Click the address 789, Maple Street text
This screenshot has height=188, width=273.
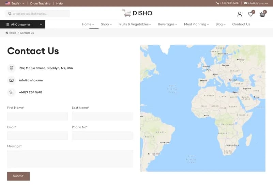pyautogui.click(x=46, y=68)
